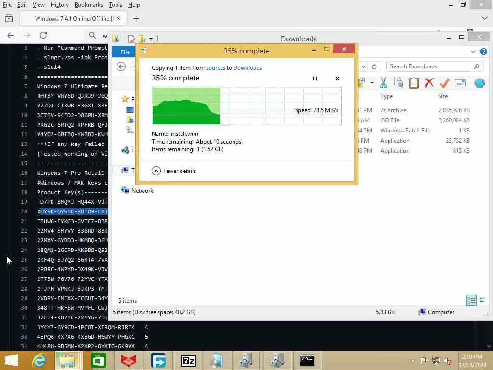
Task: Click the Properties card icon in toolbar
Action: click(x=460, y=83)
